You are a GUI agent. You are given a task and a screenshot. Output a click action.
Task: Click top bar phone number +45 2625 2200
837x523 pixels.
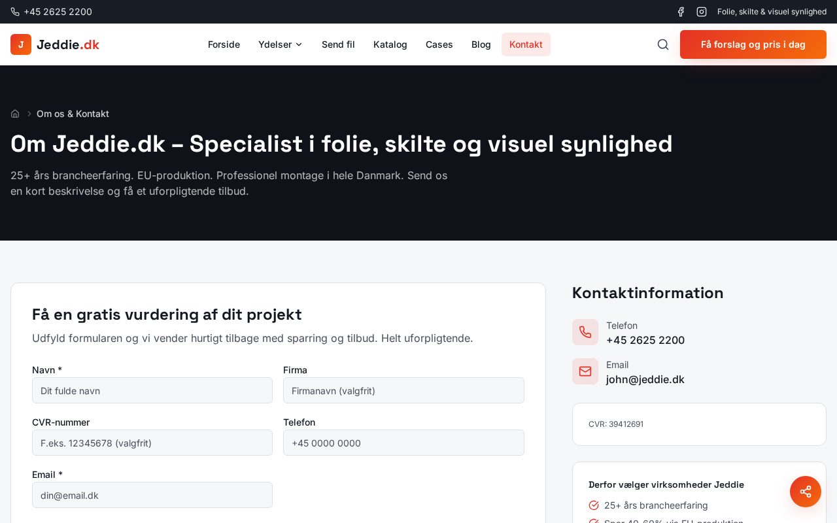[58, 12]
